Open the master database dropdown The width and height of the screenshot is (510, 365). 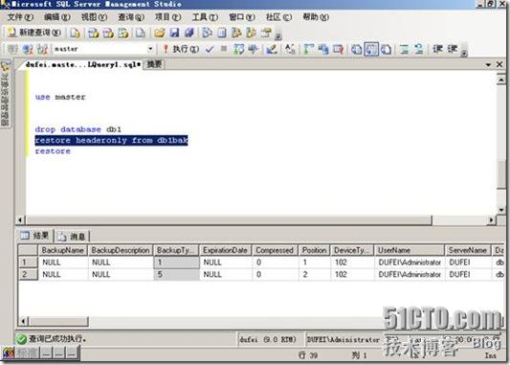(x=150, y=49)
